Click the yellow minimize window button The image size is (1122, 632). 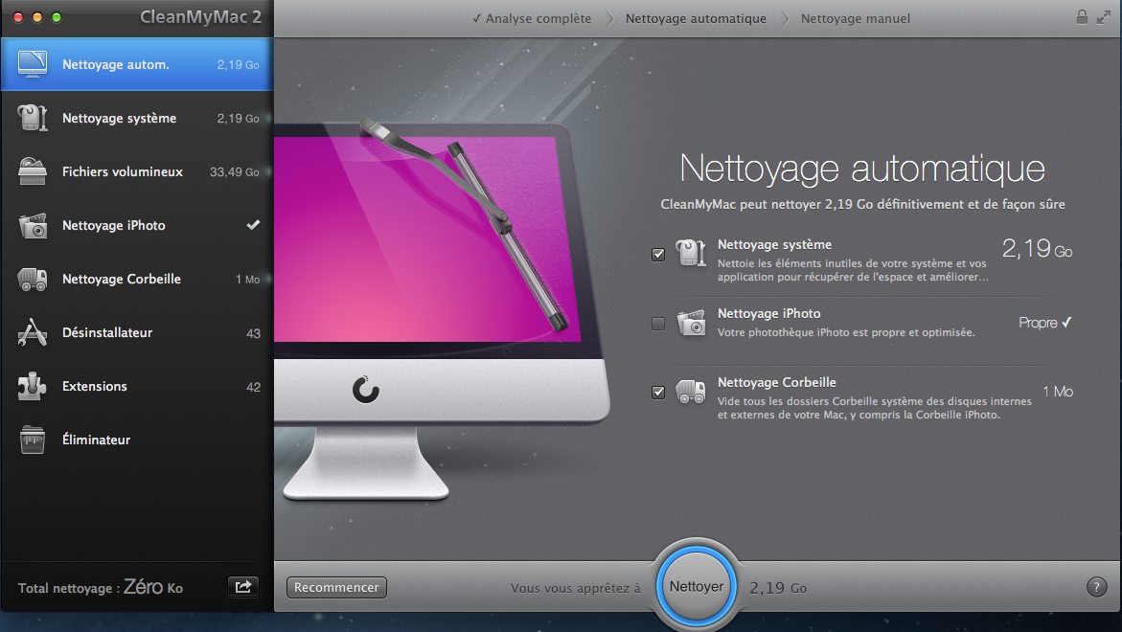(37, 17)
